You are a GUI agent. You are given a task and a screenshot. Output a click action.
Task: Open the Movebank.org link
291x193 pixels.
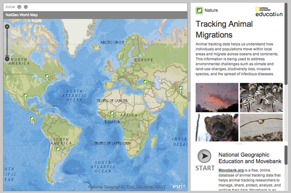(231, 170)
